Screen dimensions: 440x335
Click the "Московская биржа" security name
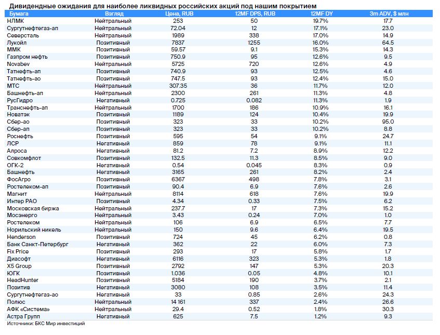33,209
